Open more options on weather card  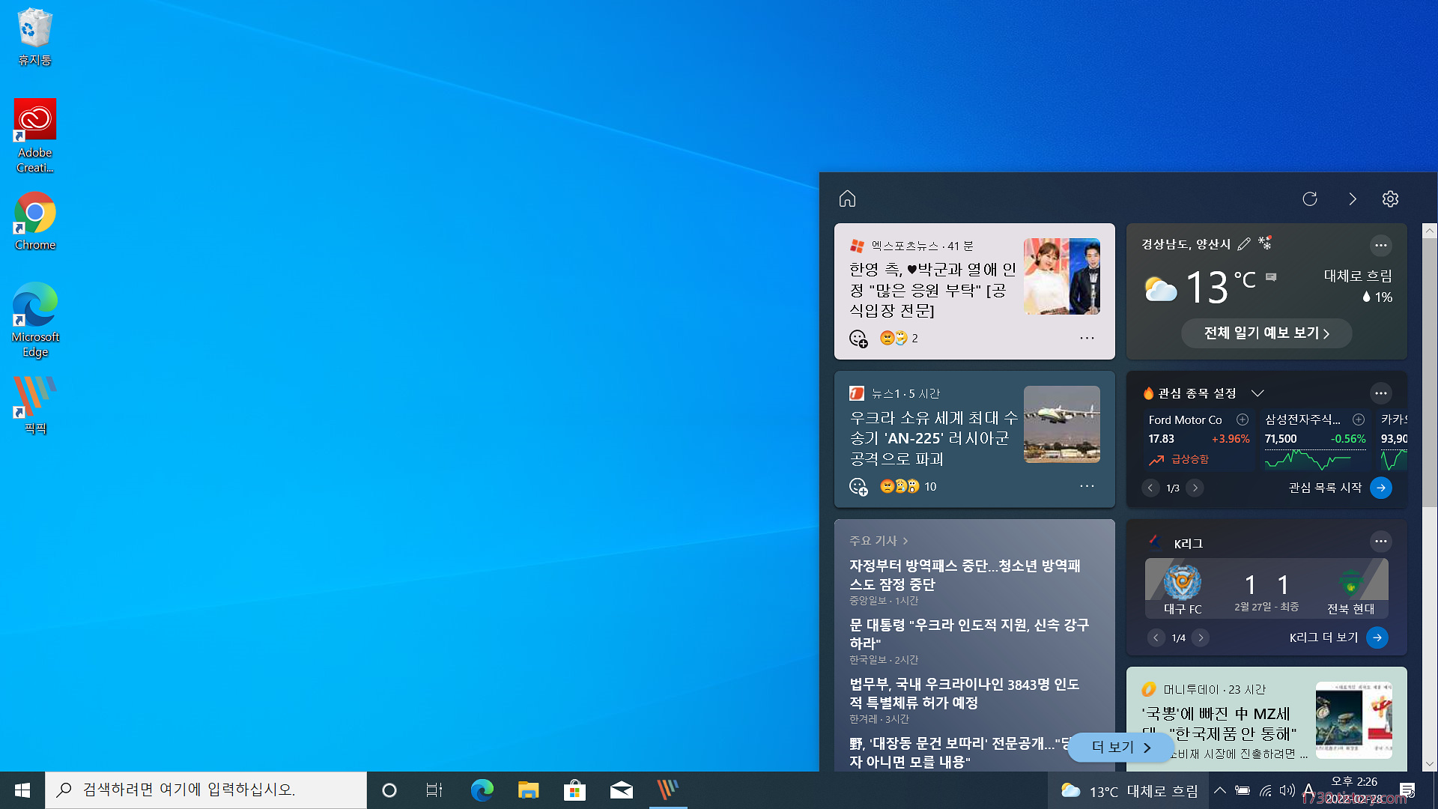coord(1380,245)
